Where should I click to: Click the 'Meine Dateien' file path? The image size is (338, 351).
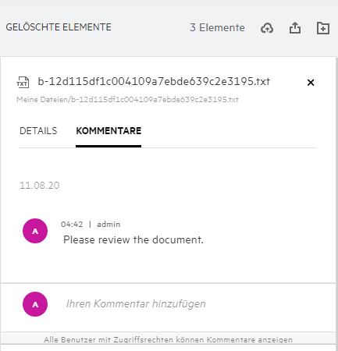tap(127, 100)
